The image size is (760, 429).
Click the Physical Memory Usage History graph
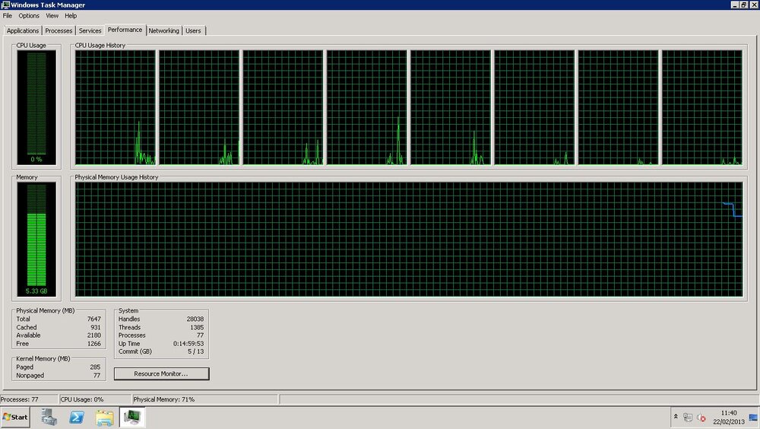409,240
